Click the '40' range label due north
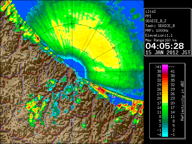 [72, 24]
